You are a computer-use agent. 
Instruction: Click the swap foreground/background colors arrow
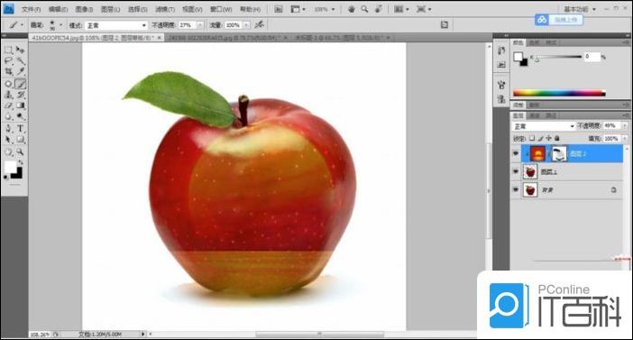coord(20,162)
